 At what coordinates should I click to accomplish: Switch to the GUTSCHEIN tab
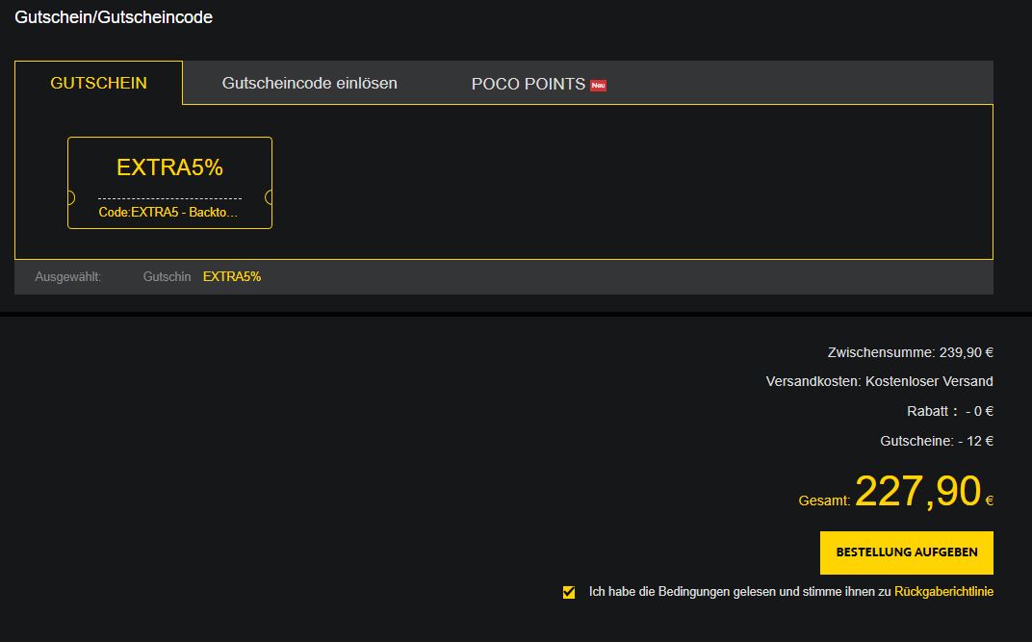coord(98,83)
